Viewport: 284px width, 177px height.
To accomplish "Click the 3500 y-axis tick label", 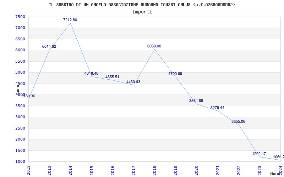I will 20,106.
